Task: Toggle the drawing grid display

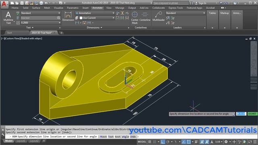Action: tap(150, 142)
